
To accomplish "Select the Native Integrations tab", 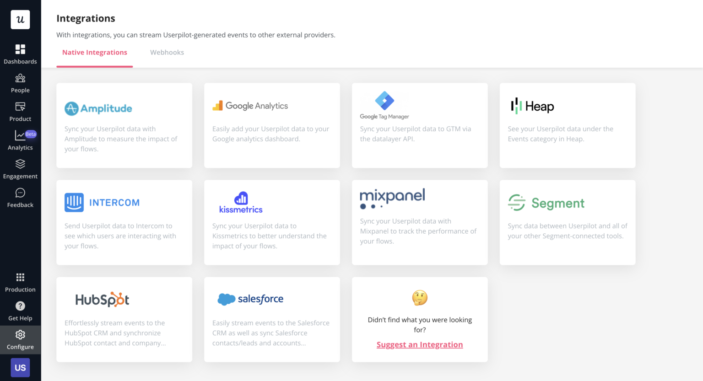I will [x=95, y=52].
